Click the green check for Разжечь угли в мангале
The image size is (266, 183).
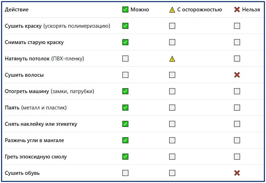click(x=125, y=140)
